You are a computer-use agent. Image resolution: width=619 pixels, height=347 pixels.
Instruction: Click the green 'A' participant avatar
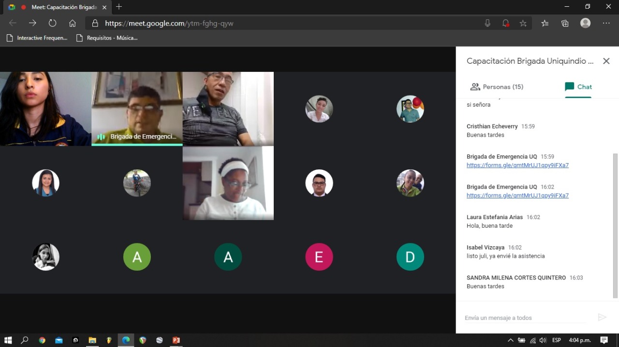pyautogui.click(x=137, y=257)
